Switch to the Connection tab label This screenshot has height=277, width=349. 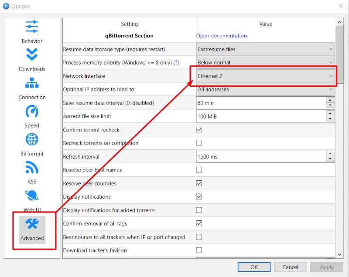(x=32, y=97)
